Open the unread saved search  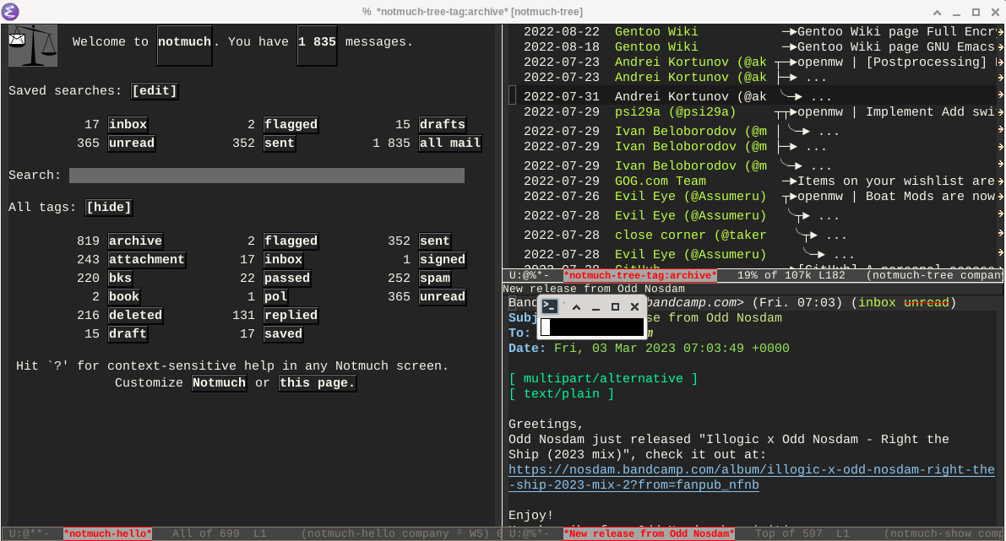132,143
